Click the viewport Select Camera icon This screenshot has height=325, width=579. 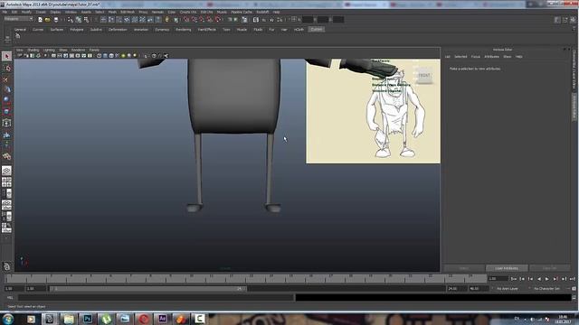(x=20, y=56)
